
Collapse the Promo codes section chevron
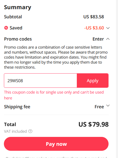click(108, 39)
